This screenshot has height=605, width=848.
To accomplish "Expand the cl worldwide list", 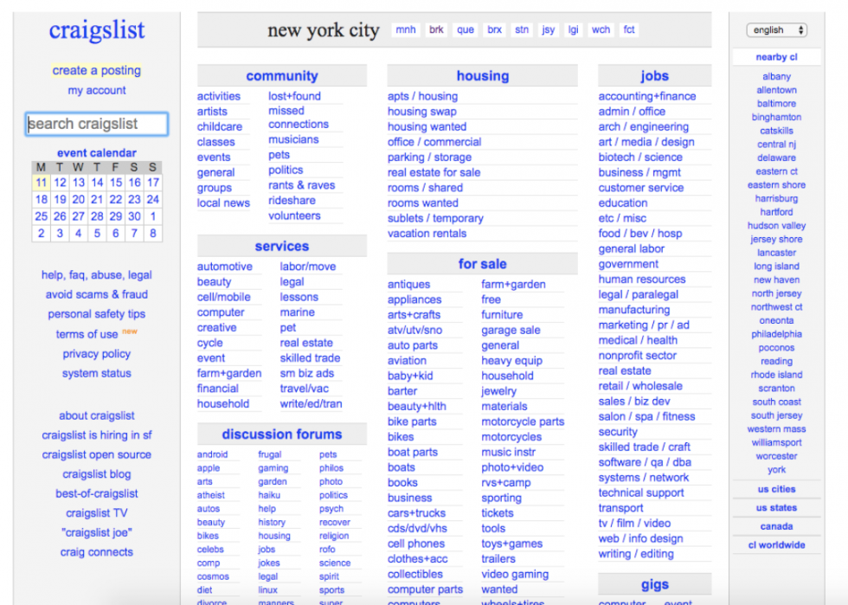I will pyautogui.click(x=776, y=545).
